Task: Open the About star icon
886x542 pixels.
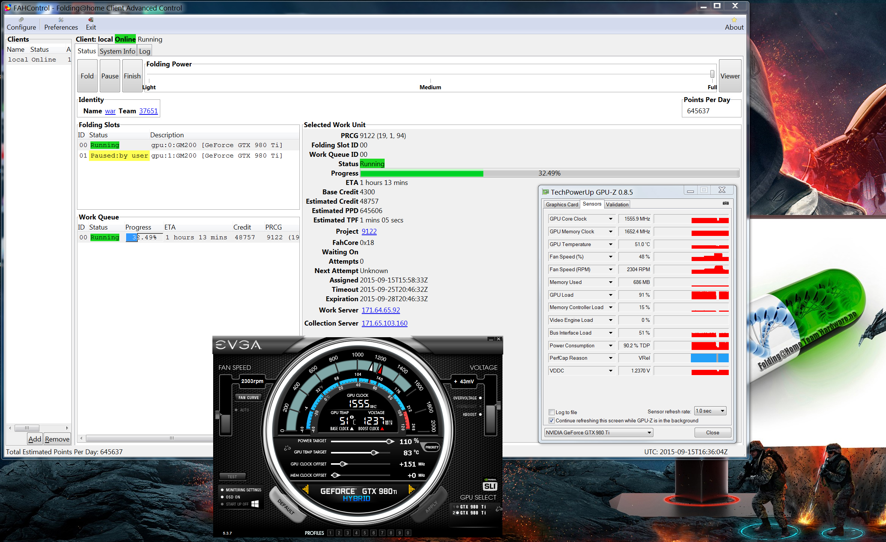Action: click(x=734, y=20)
